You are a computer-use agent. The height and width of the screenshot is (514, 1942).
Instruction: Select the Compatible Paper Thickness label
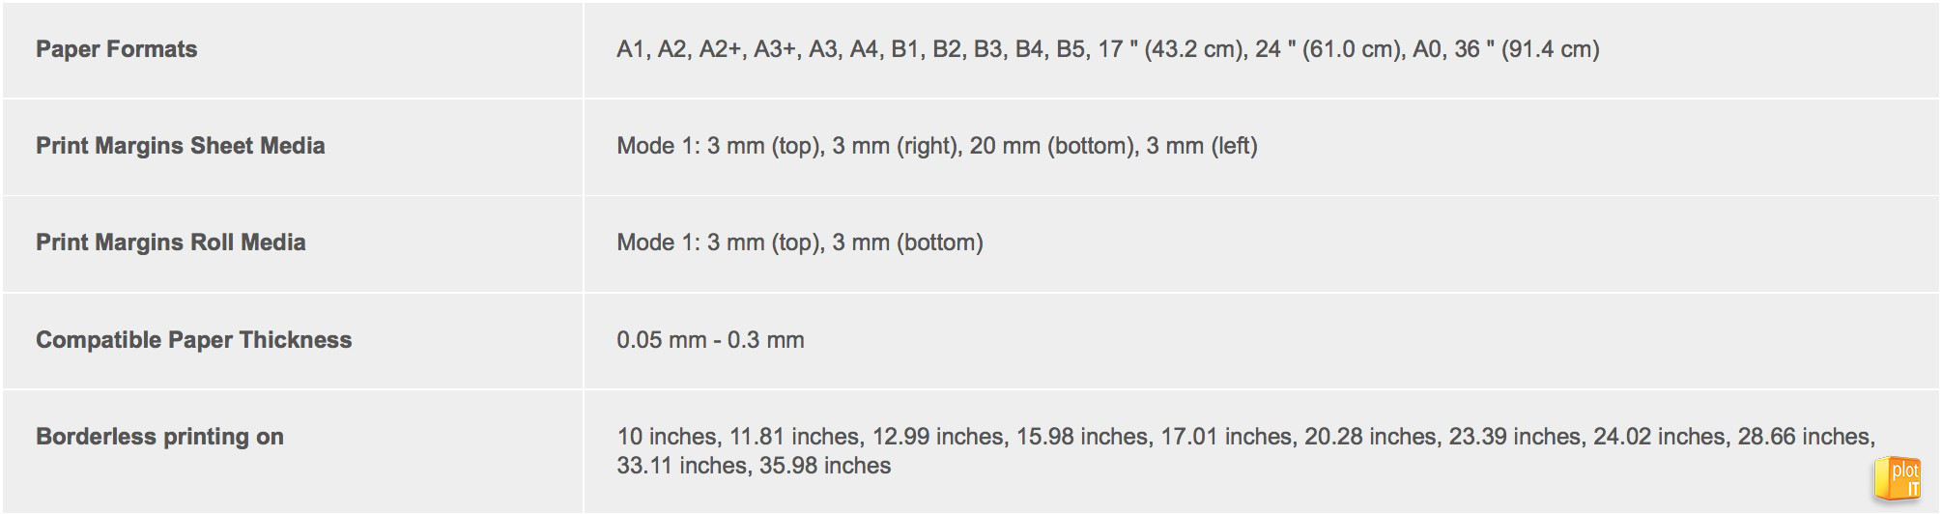[193, 340]
